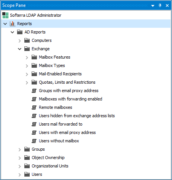
Task: Select the Organizational Units label
Action: tap(50, 166)
